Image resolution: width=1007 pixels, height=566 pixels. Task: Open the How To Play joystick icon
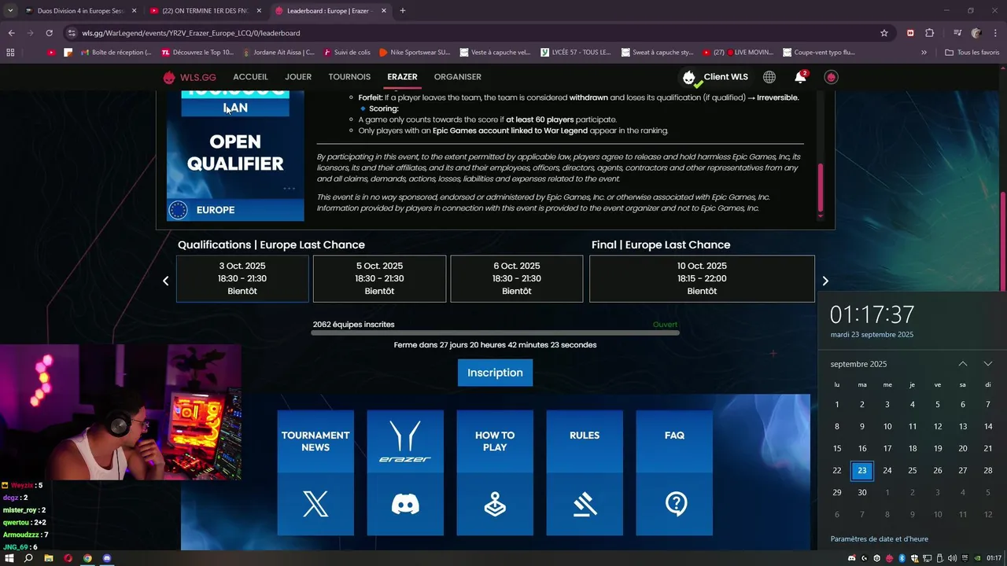tap(495, 505)
